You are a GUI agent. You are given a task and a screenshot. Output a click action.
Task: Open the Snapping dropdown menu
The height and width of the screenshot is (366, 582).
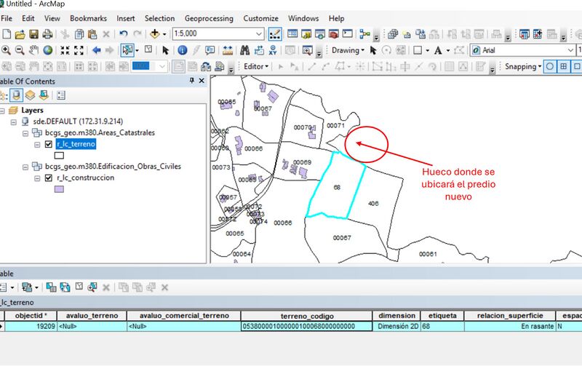522,66
